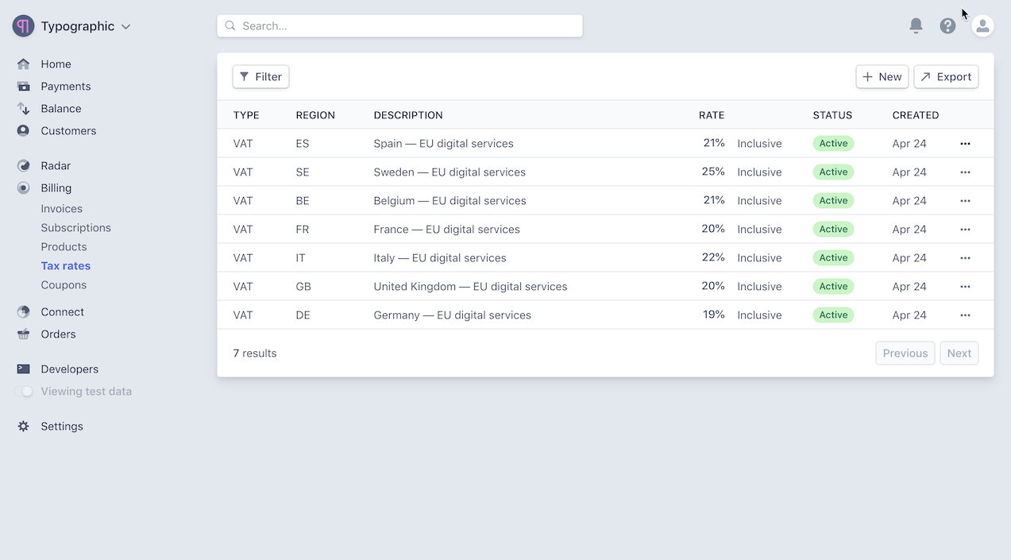Click the GB region code cell

pyautogui.click(x=303, y=287)
